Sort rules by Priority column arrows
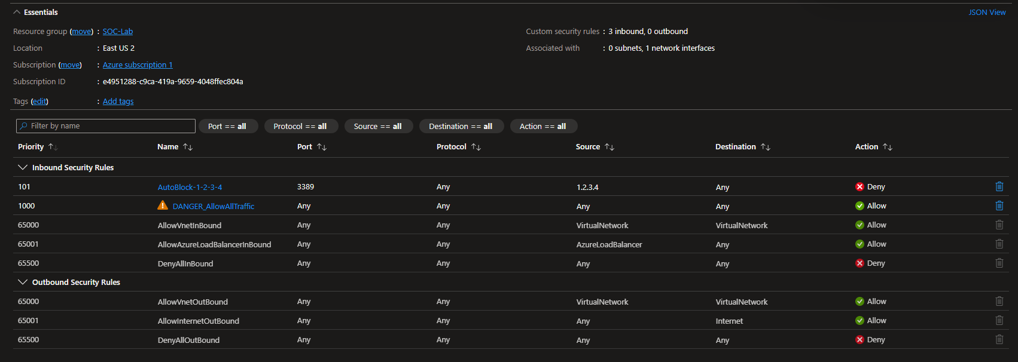The image size is (1018, 362). pyautogui.click(x=53, y=147)
